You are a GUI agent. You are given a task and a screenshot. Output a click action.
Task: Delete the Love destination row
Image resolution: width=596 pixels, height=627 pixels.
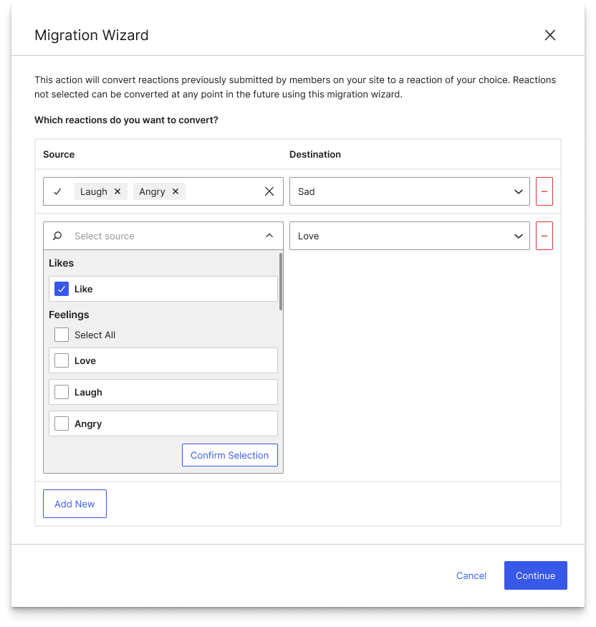pyautogui.click(x=544, y=236)
